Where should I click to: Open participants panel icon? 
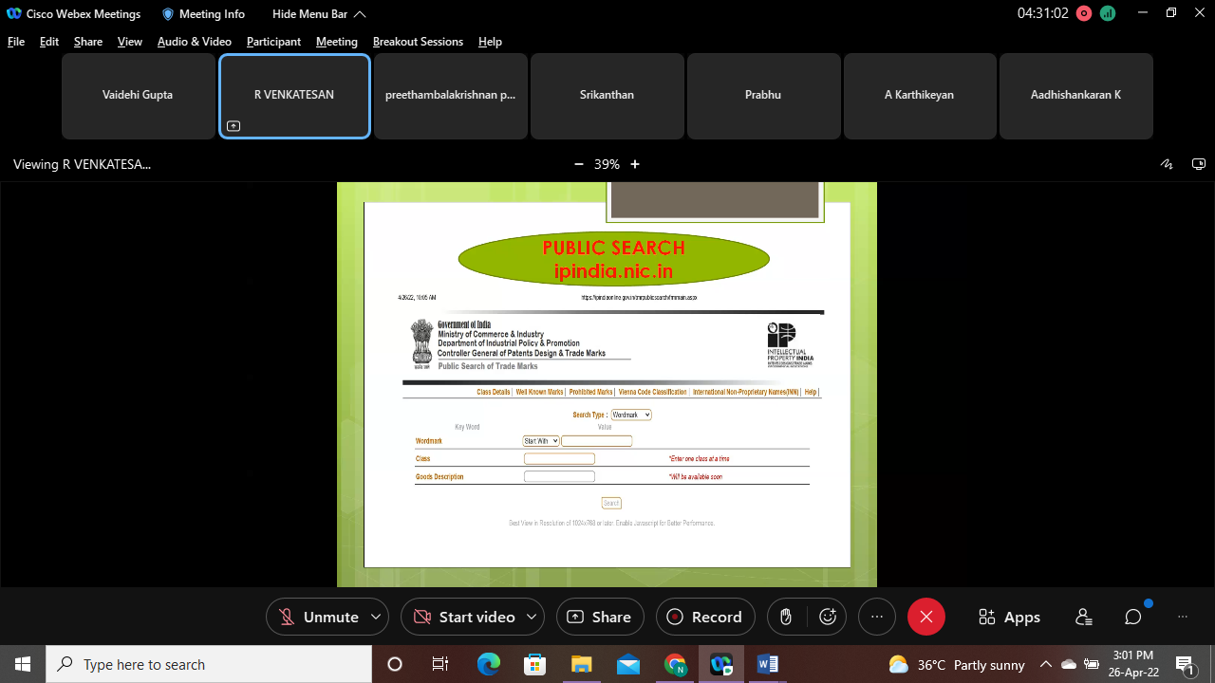click(1084, 617)
